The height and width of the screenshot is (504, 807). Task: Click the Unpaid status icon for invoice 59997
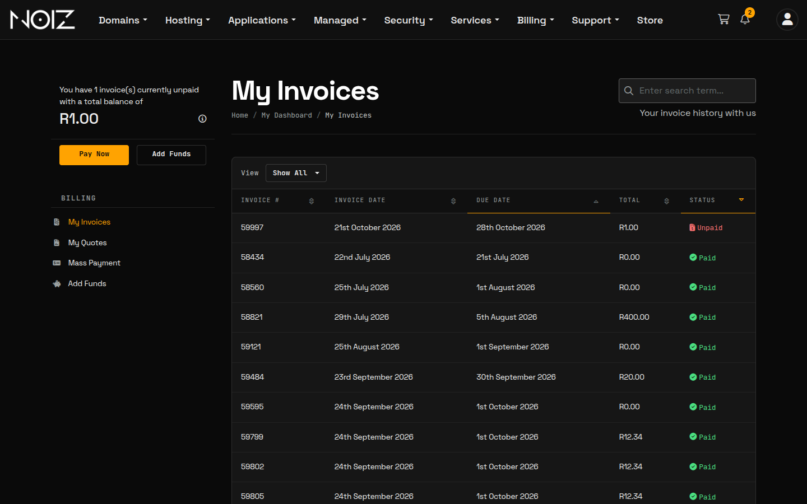click(692, 227)
